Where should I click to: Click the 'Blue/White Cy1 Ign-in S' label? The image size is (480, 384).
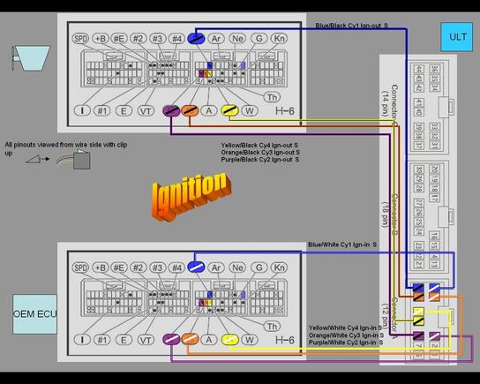pos(342,245)
